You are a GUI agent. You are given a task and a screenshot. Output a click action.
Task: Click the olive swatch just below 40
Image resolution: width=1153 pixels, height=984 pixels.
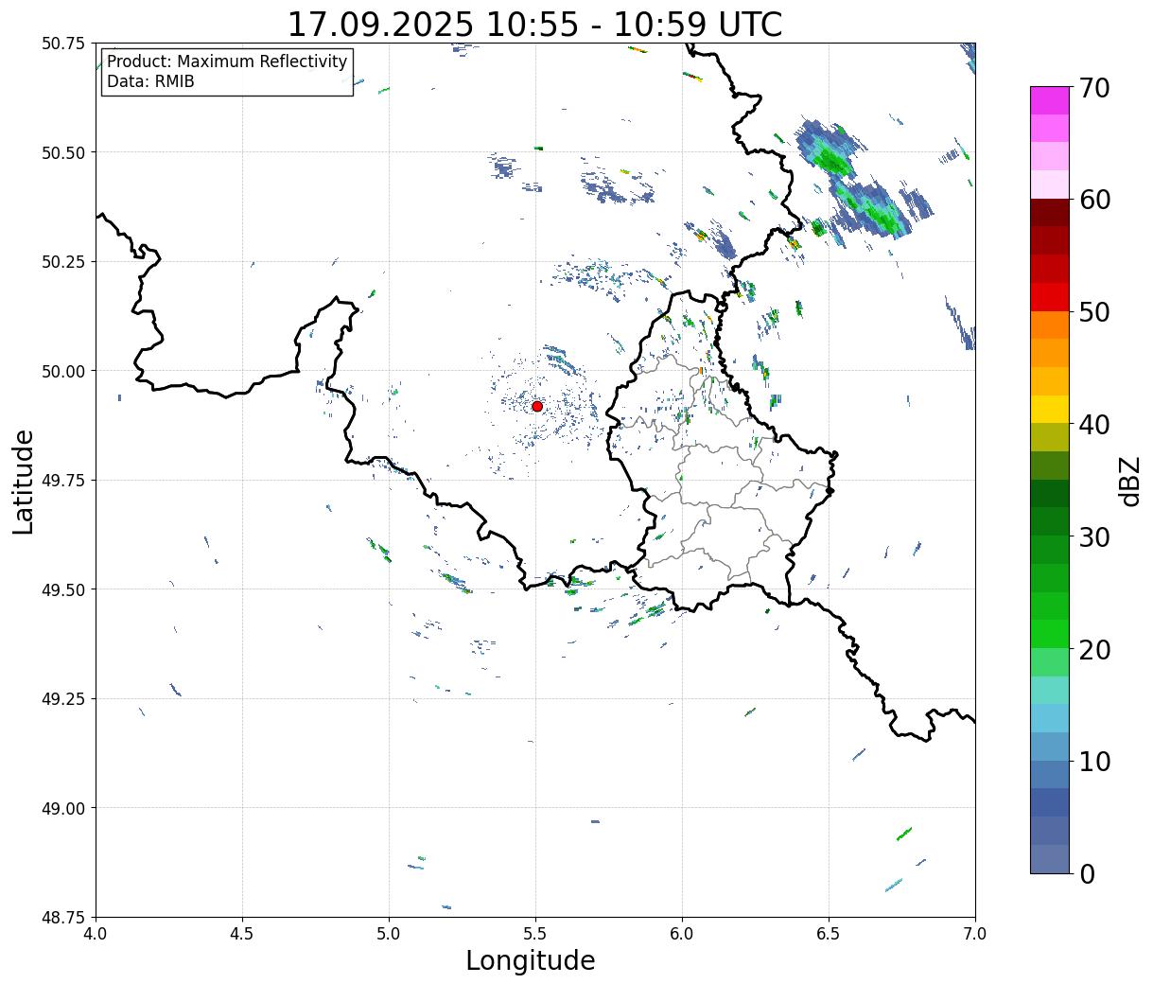click(1050, 438)
